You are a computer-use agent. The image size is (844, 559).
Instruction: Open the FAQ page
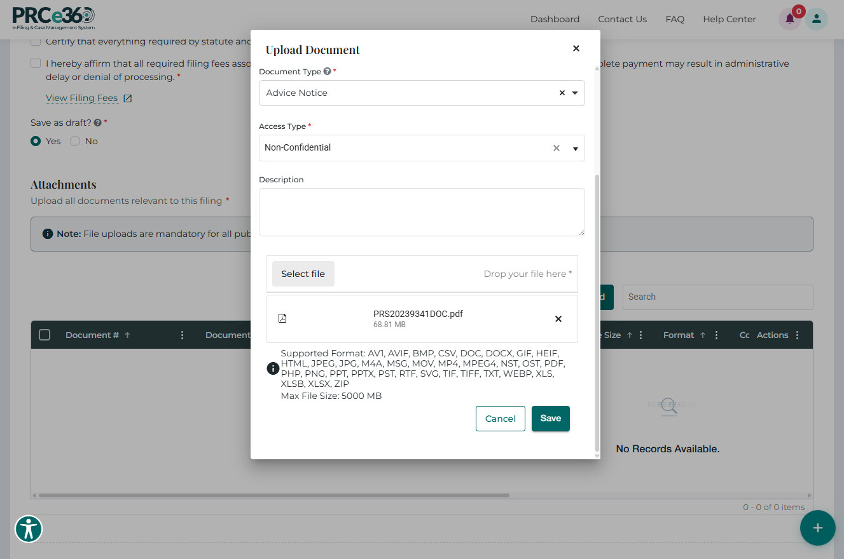[x=675, y=19]
